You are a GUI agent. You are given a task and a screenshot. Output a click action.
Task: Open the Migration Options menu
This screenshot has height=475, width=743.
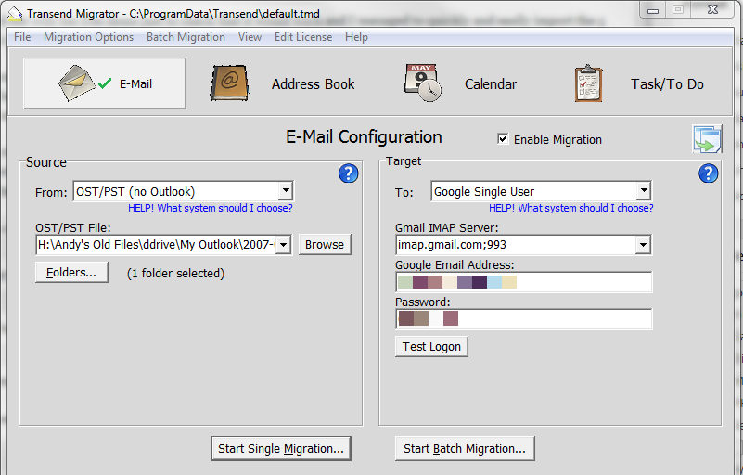[x=89, y=37]
